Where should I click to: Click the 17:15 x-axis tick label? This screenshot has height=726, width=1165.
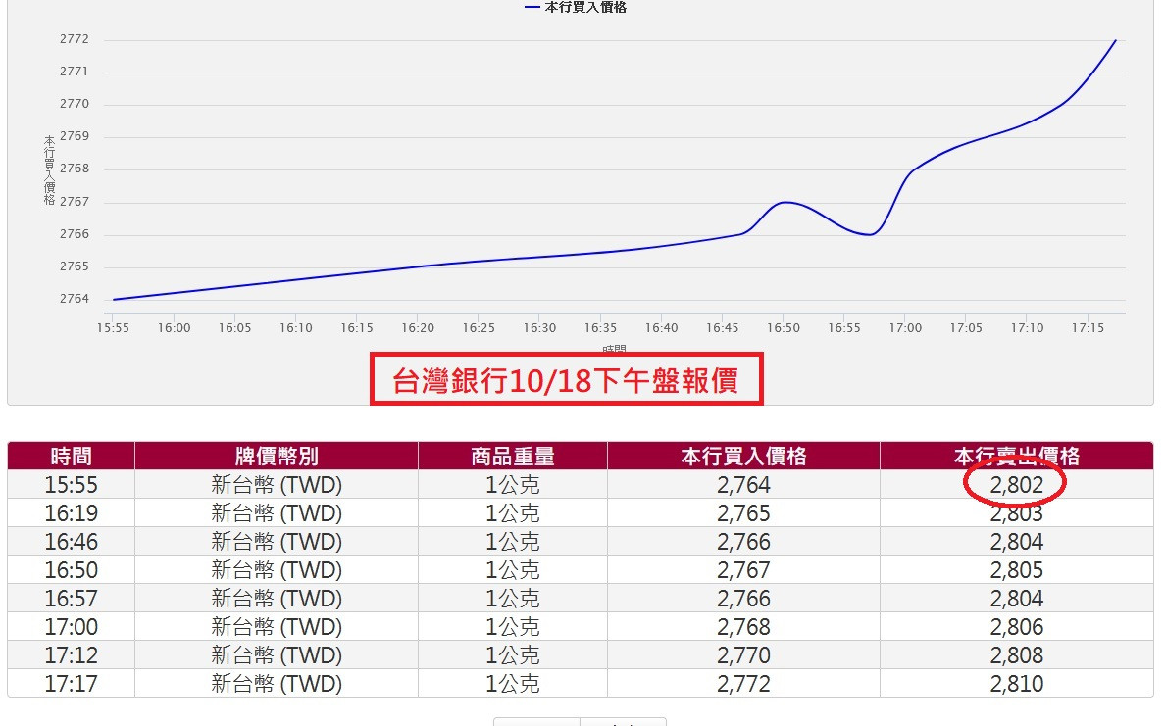coord(1088,328)
